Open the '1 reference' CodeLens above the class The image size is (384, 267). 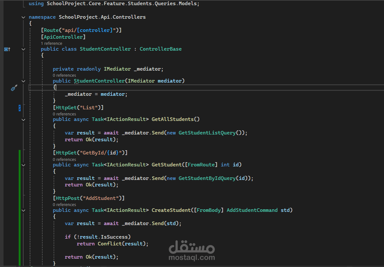(52, 44)
